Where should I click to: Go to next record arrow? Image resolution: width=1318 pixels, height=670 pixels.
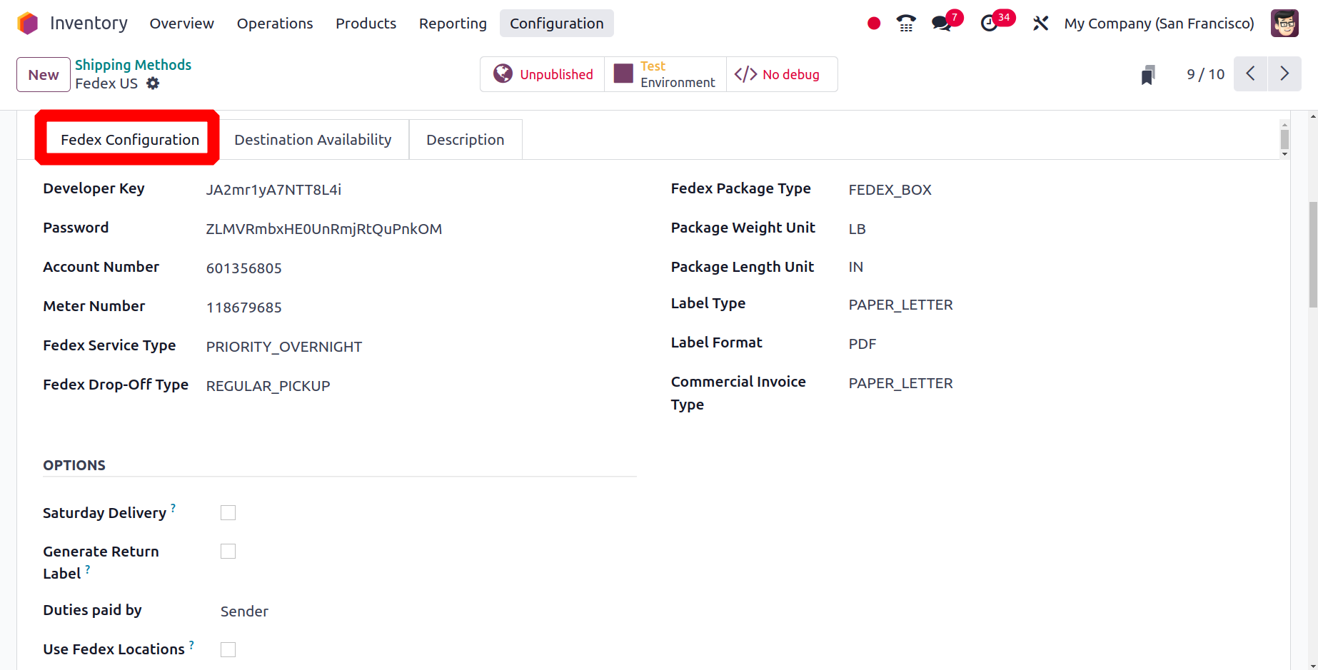(1284, 73)
